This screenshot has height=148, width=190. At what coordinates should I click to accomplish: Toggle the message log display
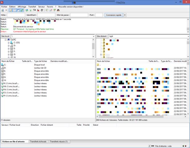point(10,10)
